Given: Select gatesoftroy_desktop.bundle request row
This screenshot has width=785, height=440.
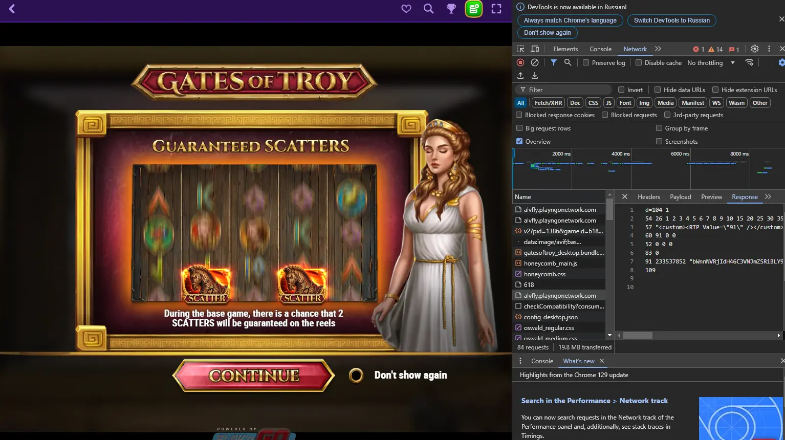Looking at the screenshot, I should click(559, 252).
